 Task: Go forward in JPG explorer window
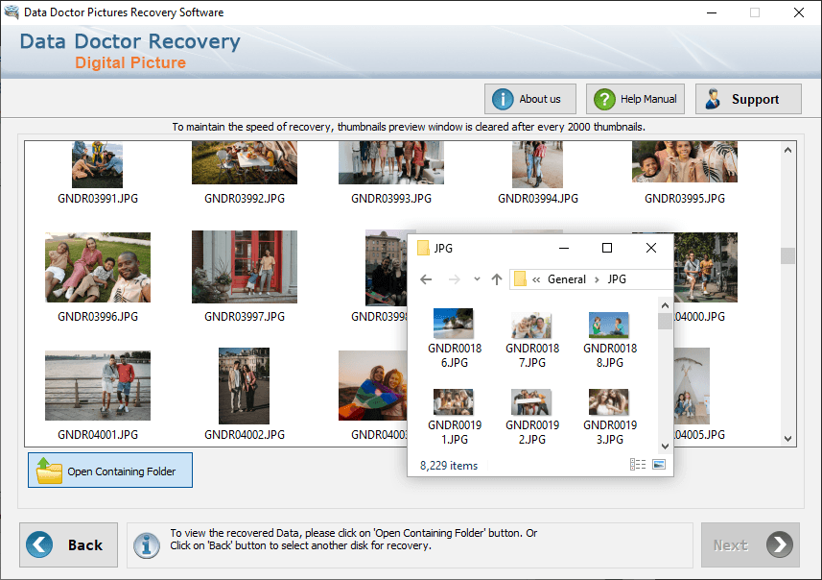pos(454,279)
